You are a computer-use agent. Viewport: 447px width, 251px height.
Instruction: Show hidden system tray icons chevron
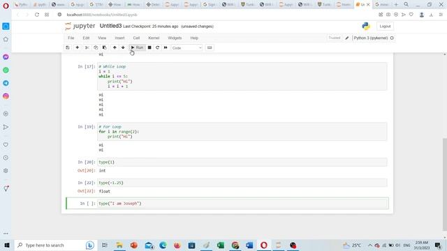pos(369,245)
